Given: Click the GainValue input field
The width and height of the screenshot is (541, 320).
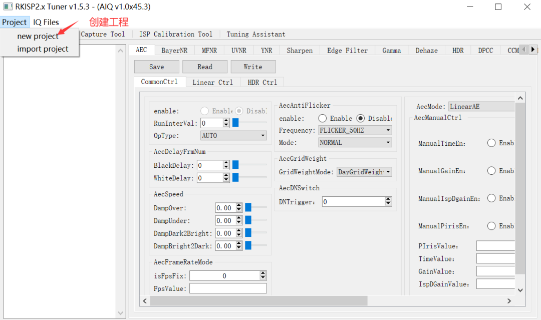Looking at the screenshot, I should (495, 271).
